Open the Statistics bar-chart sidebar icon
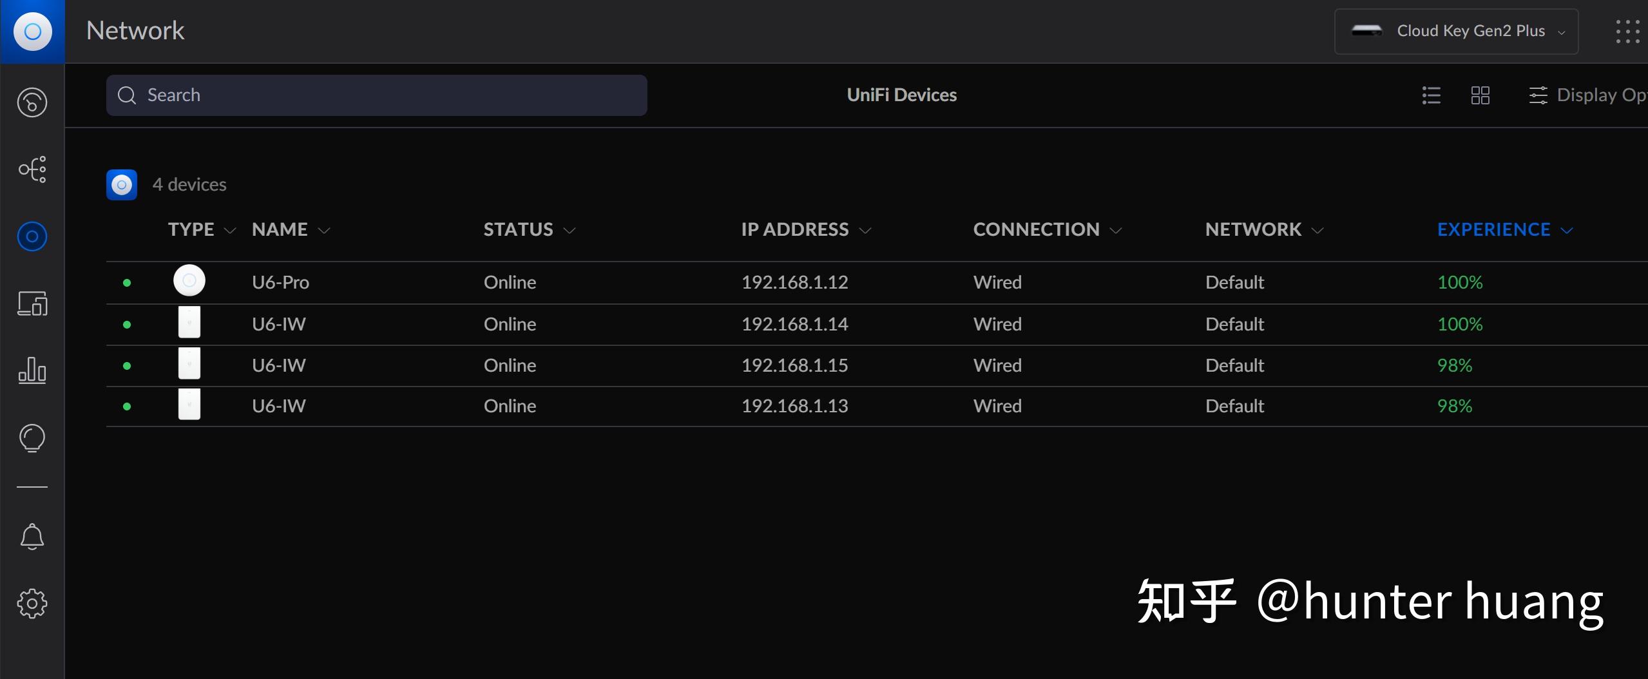This screenshot has height=679, width=1648. [32, 370]
